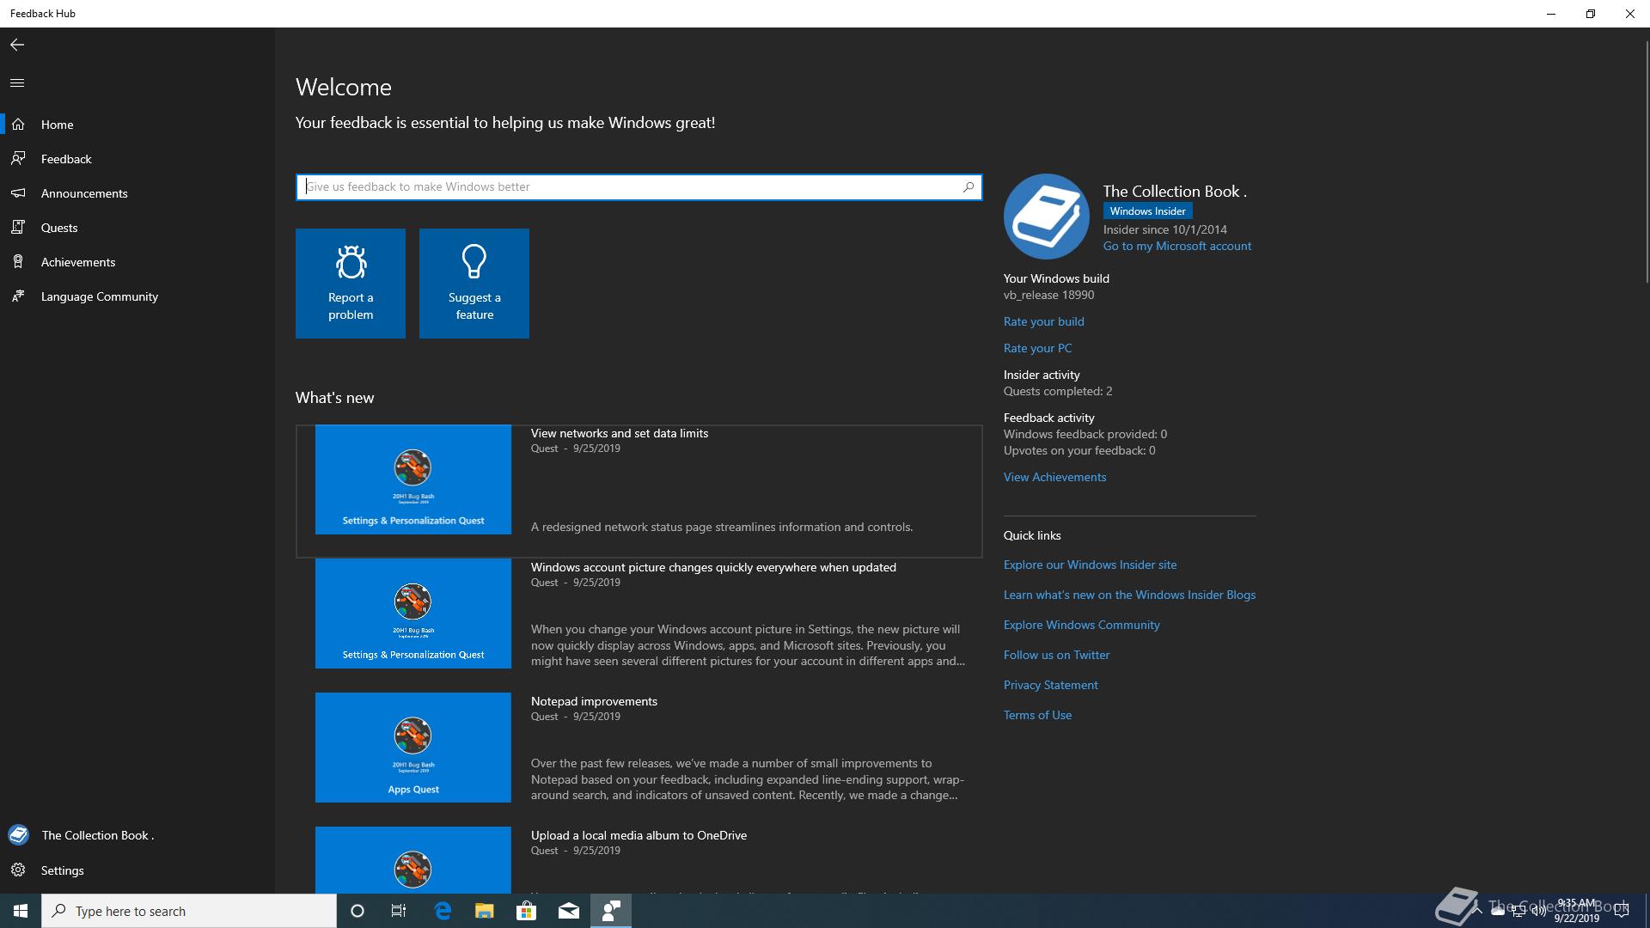Toggle the hamburger navigation menu
Viewport: 1650px width, 928px height.
click(17, 83)
